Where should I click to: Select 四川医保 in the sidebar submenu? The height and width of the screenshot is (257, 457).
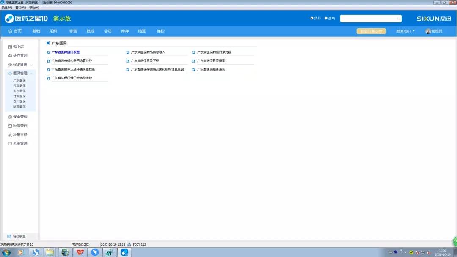point(19,101)
